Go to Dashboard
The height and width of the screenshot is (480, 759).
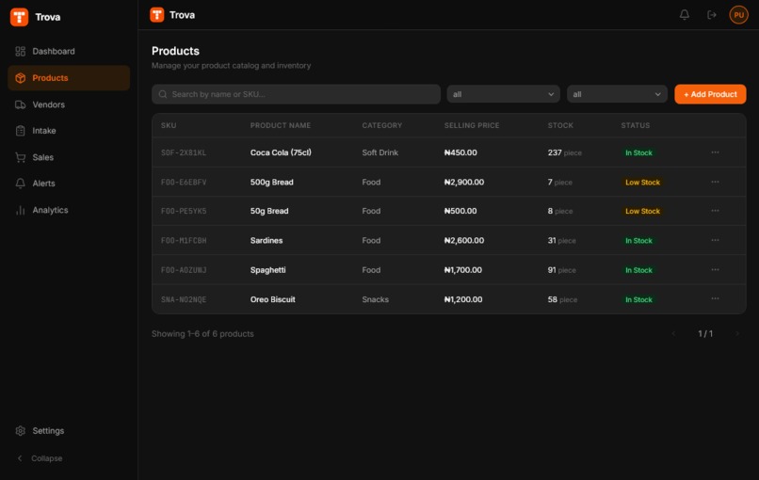69,51
